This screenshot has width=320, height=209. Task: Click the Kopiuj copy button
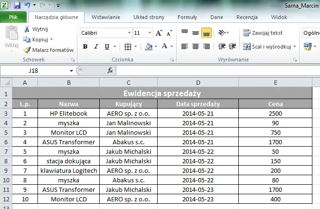[39, 39]
